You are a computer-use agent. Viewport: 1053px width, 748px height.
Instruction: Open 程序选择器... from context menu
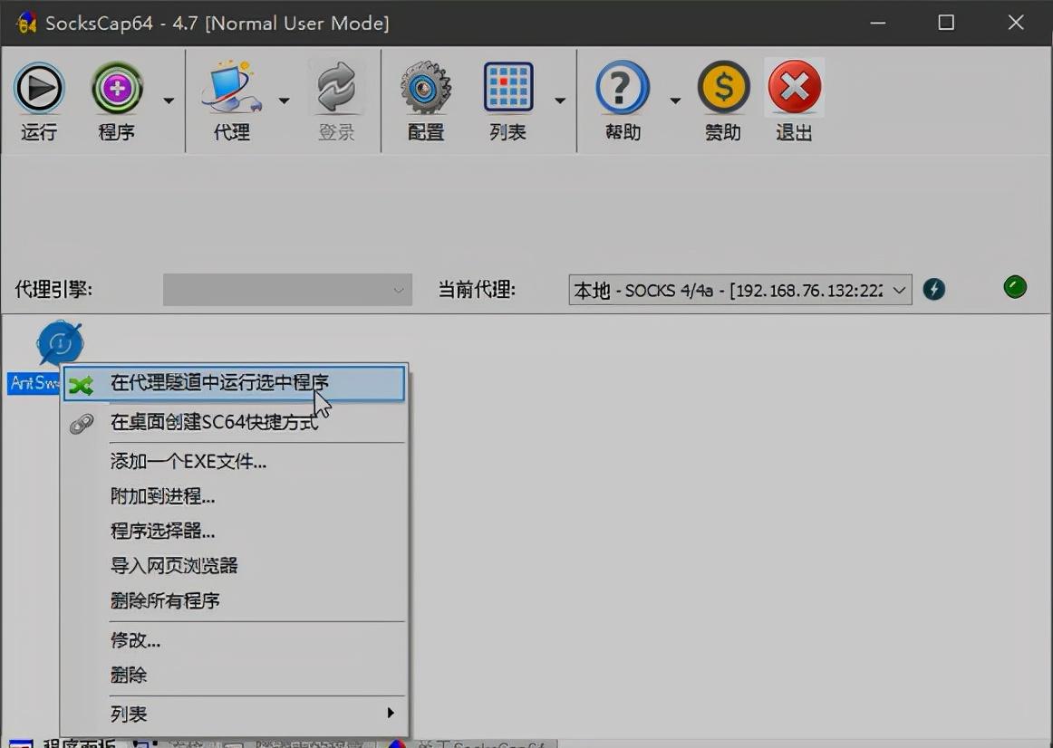[234, 532]
